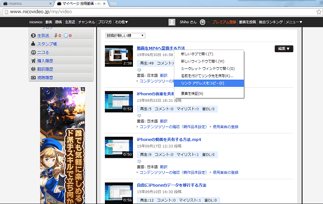Choose 新しいウィンドウで開く(W) from context menu
This screenshot has height=204, width=323.
(x=209, y=61)
